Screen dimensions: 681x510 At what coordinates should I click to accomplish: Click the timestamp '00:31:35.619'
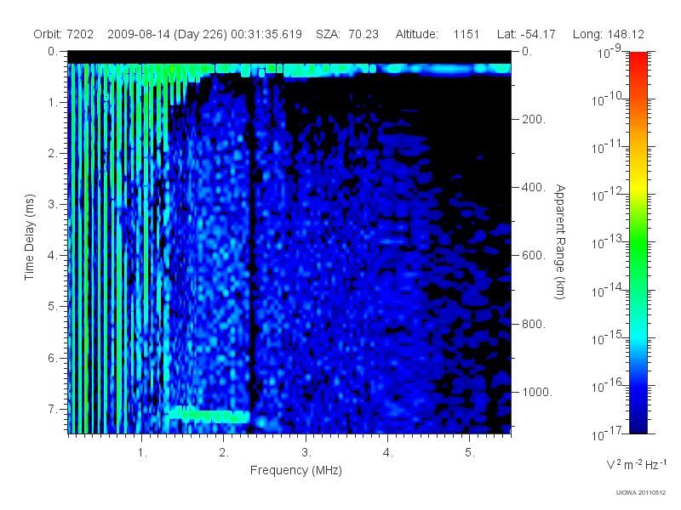click(x=266, y=34)
